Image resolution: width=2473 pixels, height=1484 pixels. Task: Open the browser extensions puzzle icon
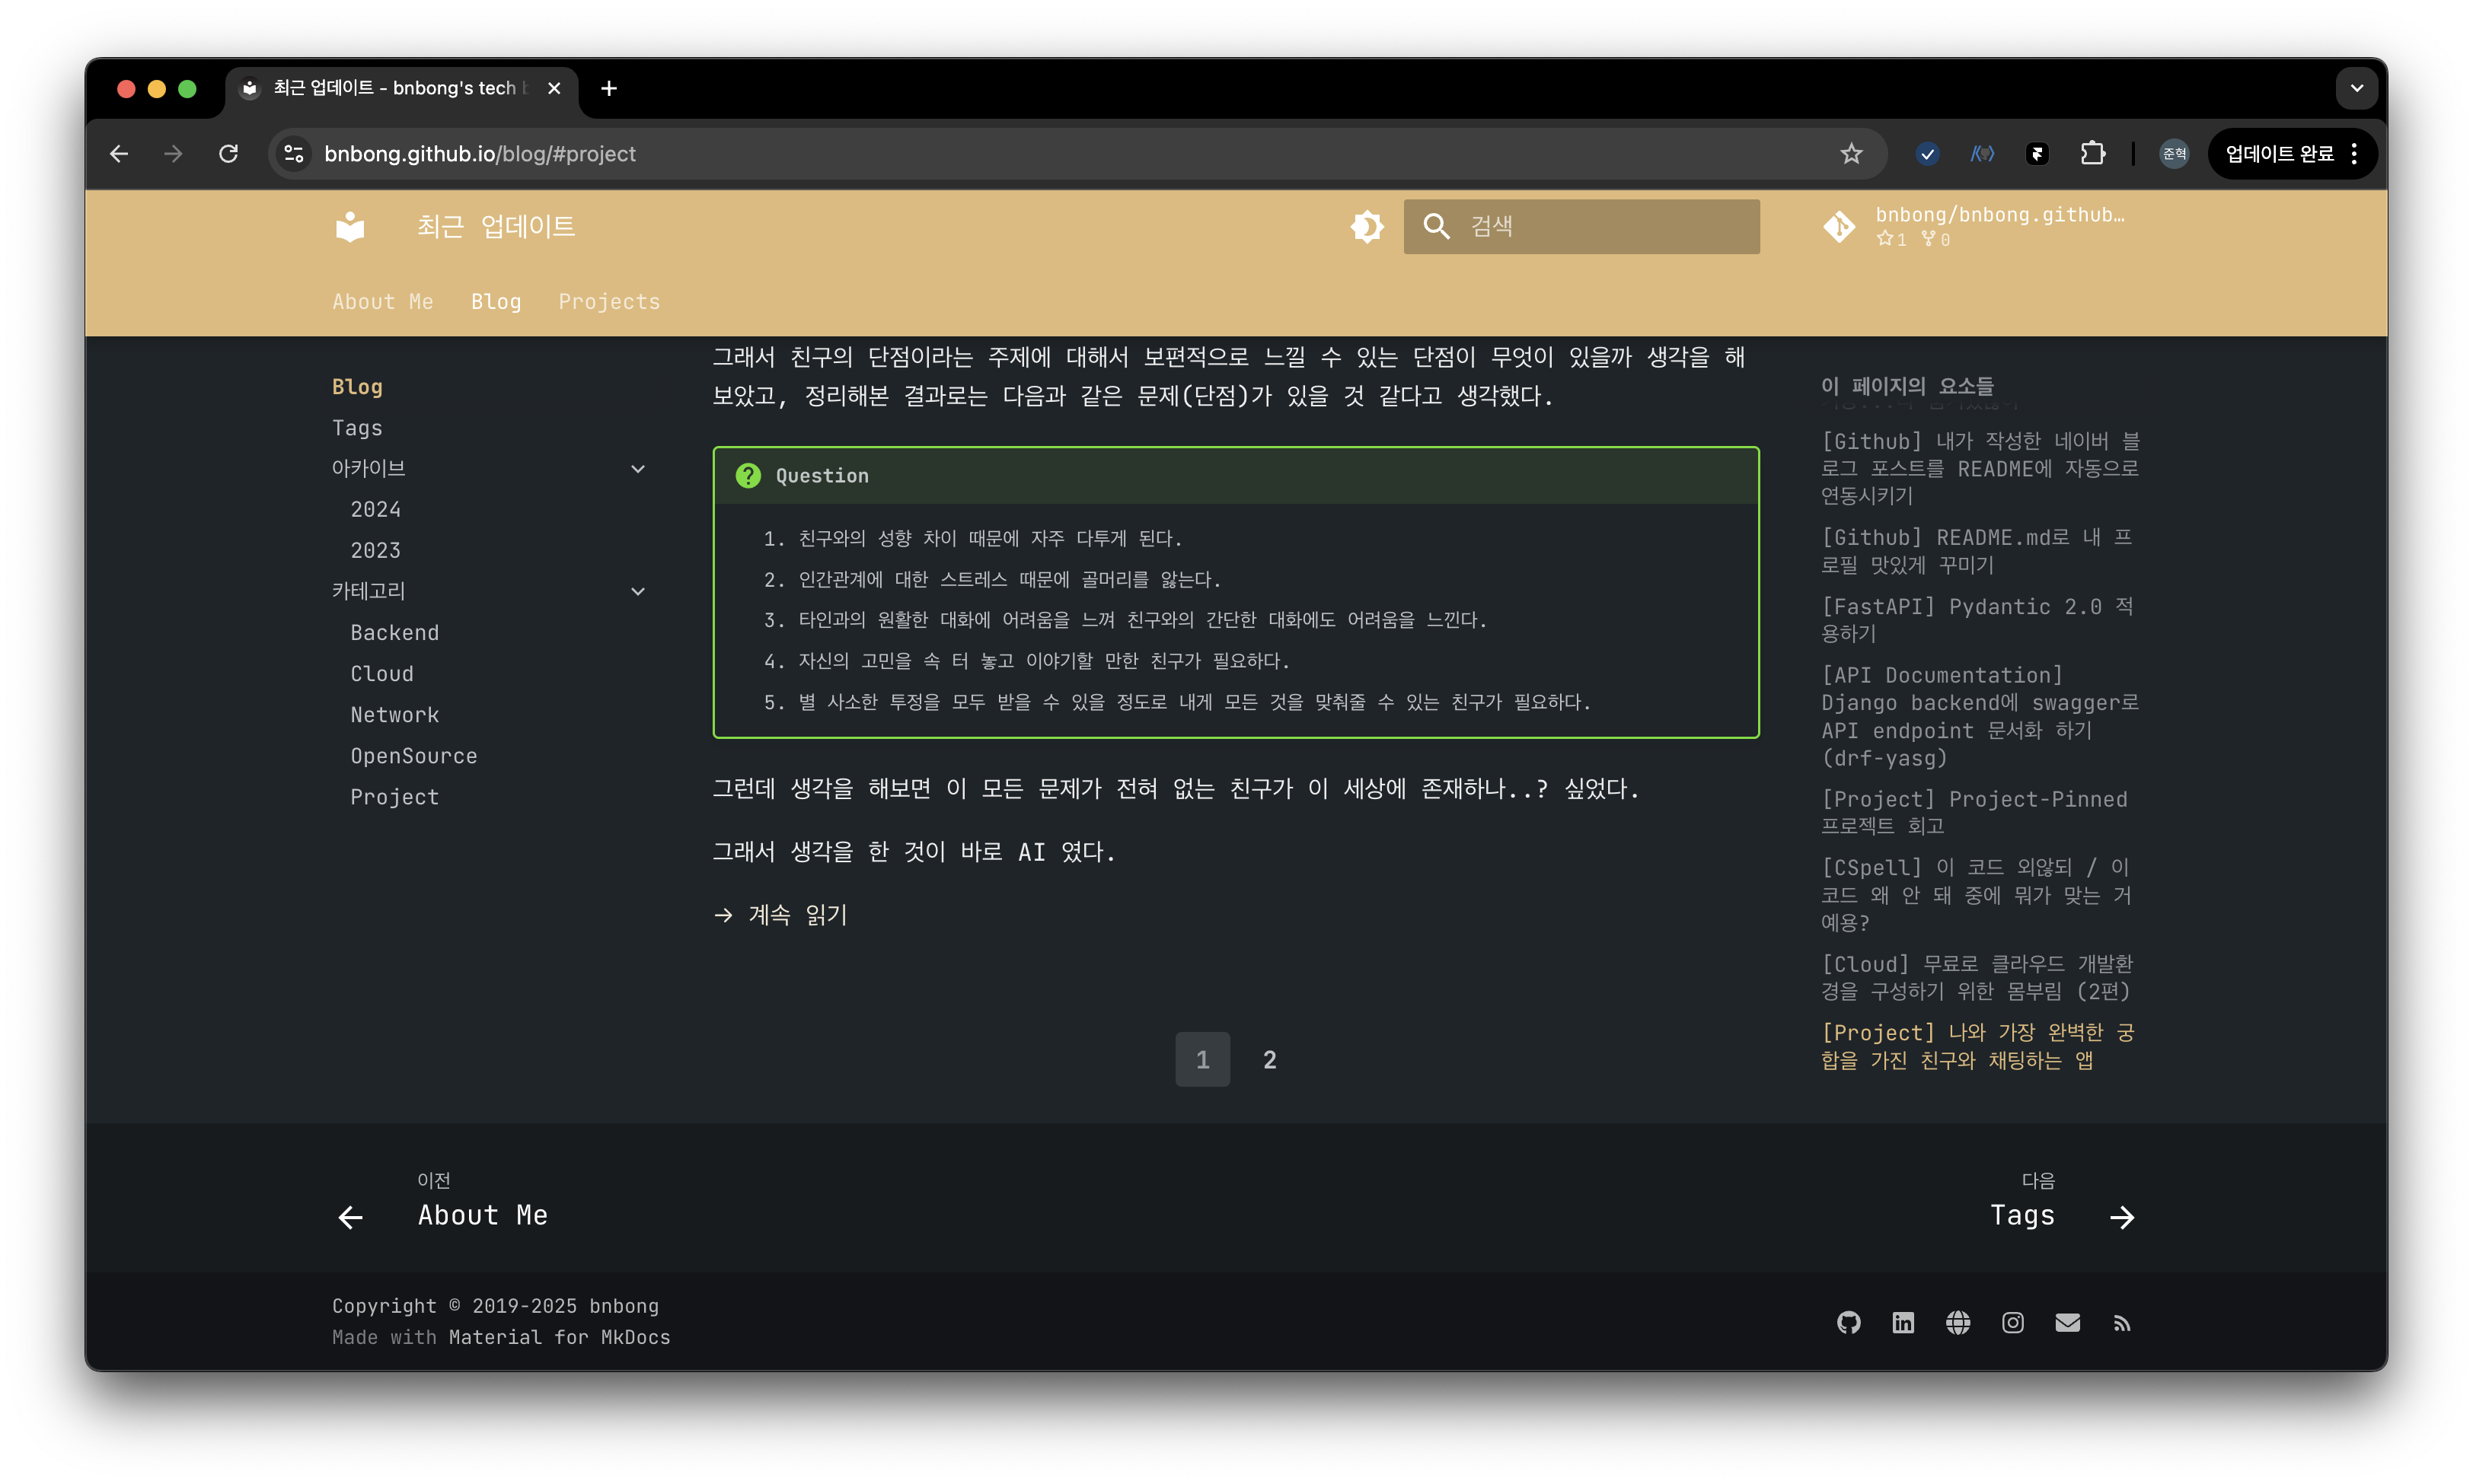[x=2093, y=154]
